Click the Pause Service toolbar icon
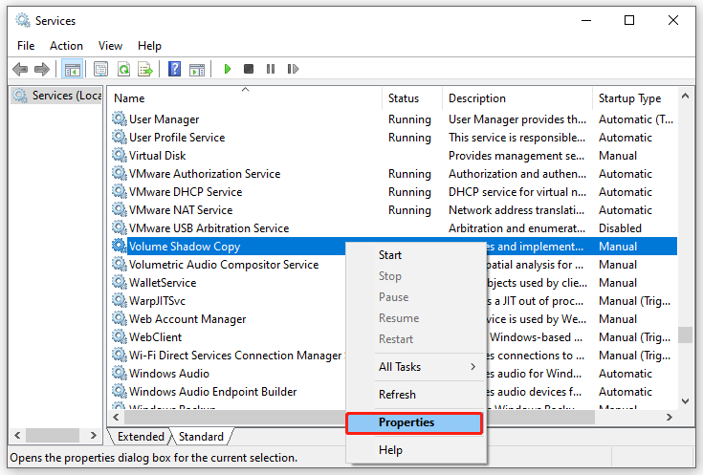This screenshot has height=475, width=703. pyautogui.click(x=271, y=69)
